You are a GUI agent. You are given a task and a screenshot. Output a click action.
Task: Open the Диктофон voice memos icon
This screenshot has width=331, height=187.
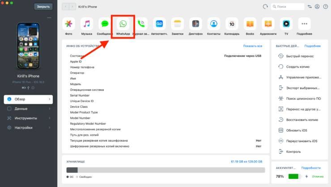[195, 24]
